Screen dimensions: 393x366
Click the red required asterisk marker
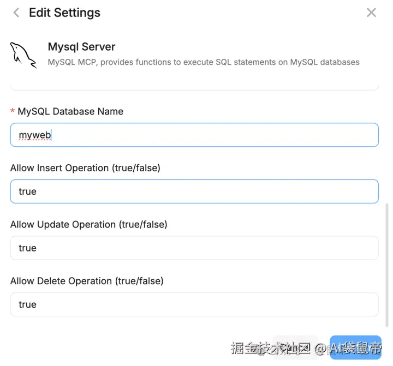click(x=13, y=111)
